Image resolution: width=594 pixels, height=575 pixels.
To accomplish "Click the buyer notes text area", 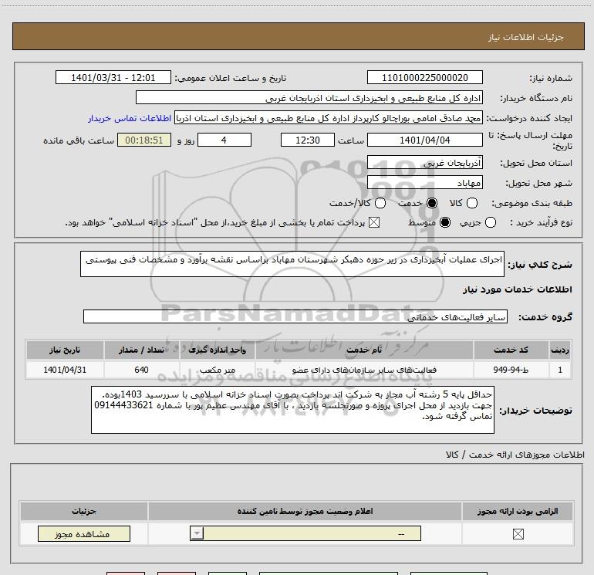I will 292,410.
